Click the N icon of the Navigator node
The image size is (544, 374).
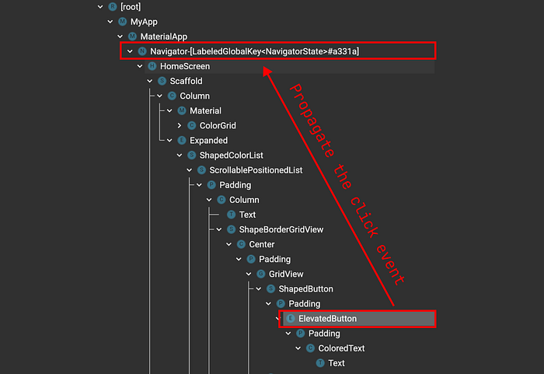[142, 51]
